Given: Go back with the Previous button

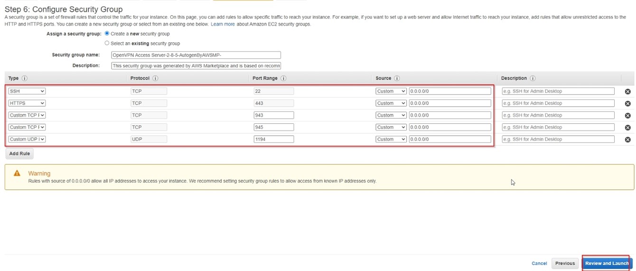Looking at the screenshot, I should (565, 263).
